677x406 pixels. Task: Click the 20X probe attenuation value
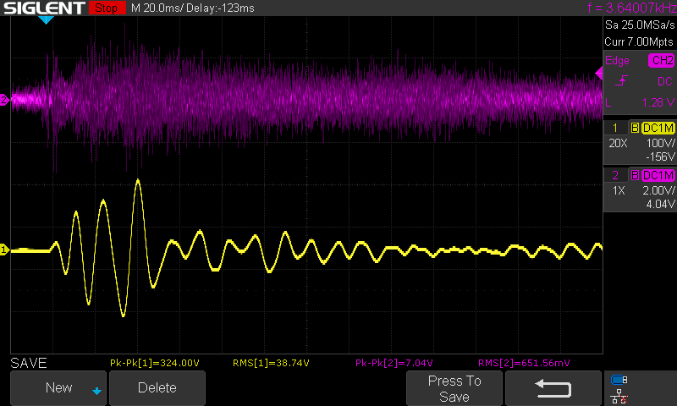point(618,143)
